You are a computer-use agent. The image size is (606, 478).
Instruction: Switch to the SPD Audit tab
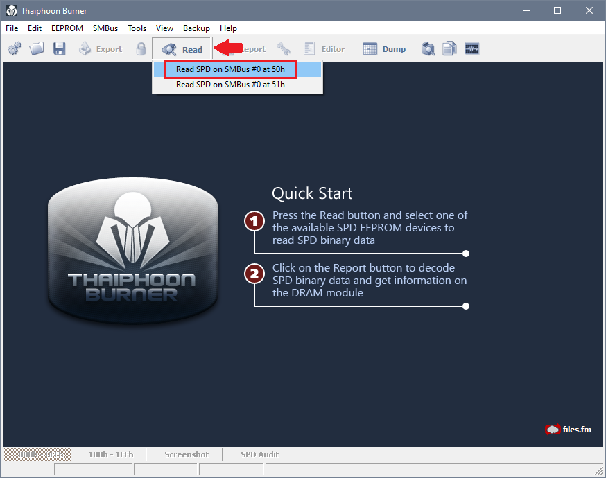pyautogui.click(x=260, y=454)
